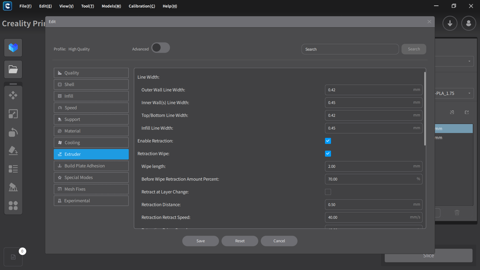
Task: Click the import profile icon behind dialog
Action: point(452,112)
